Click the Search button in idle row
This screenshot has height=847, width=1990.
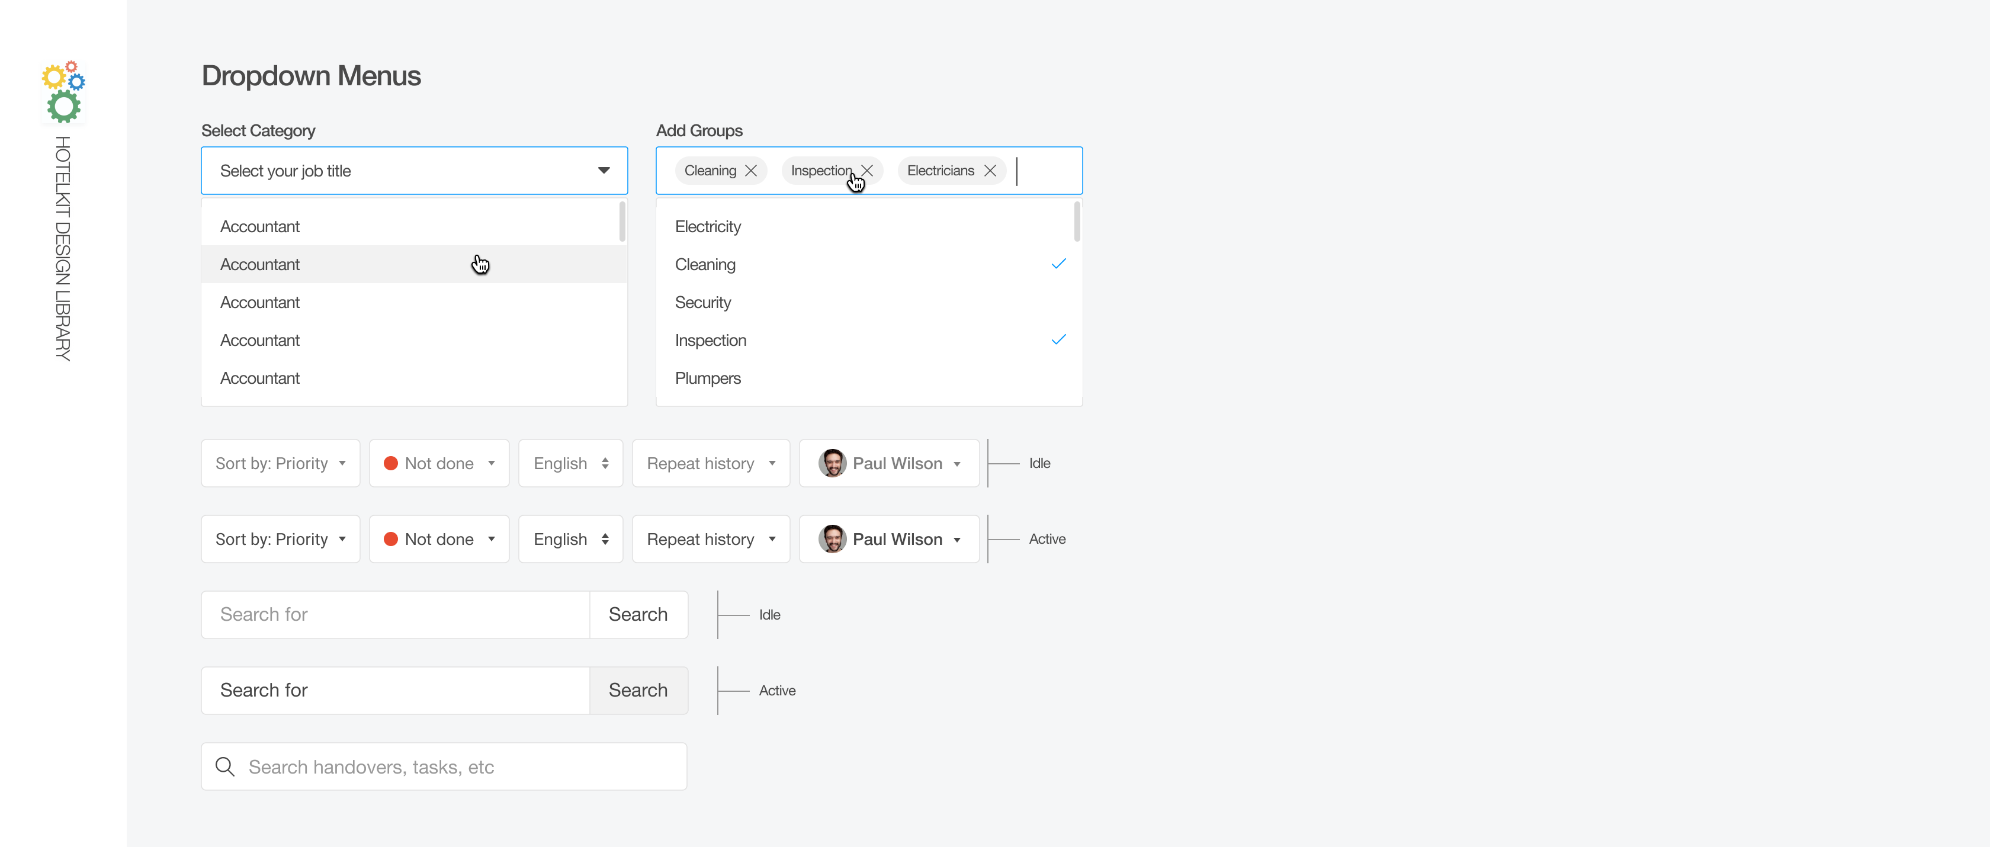click(638, 614)
